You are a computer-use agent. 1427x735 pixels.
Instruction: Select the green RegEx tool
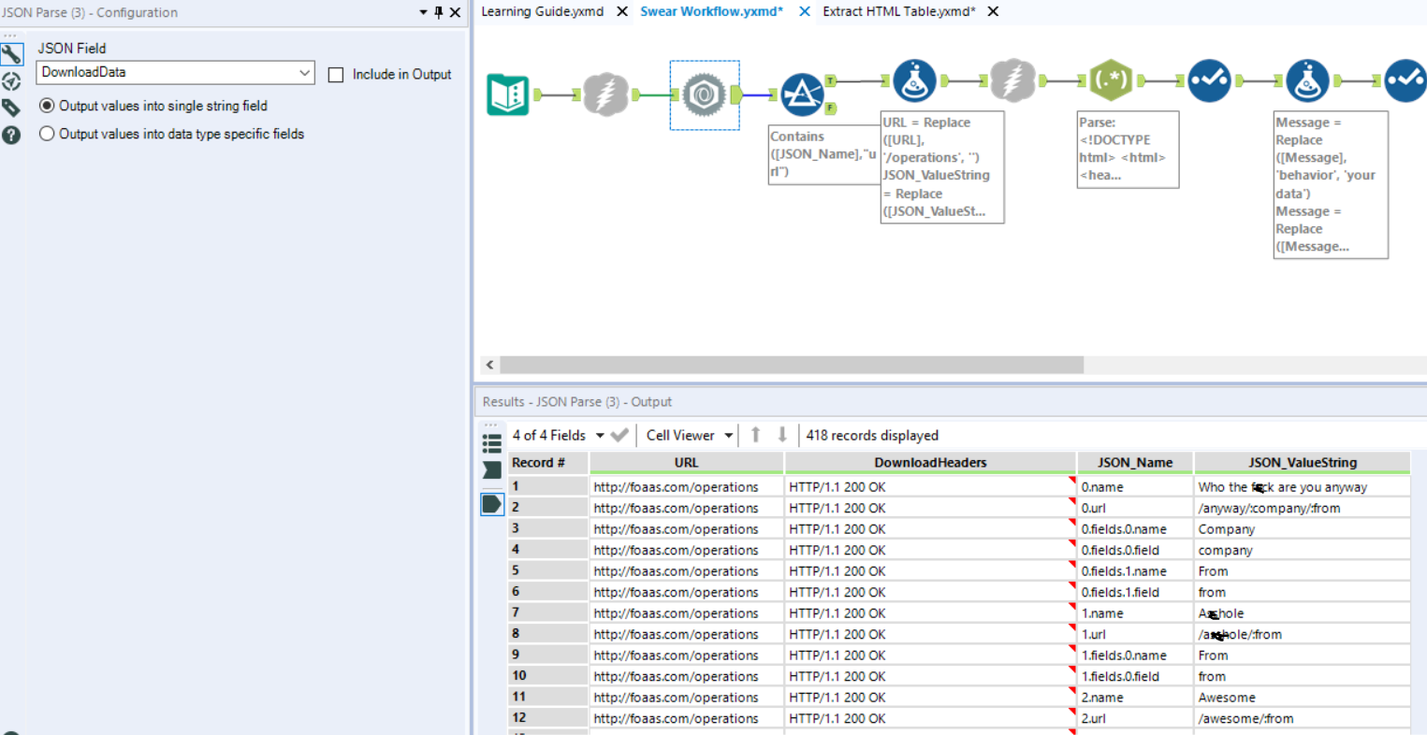(1111, 81)
